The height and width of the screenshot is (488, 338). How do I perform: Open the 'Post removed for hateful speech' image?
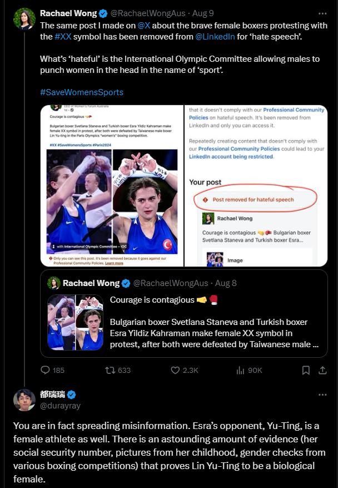[256, 186]
